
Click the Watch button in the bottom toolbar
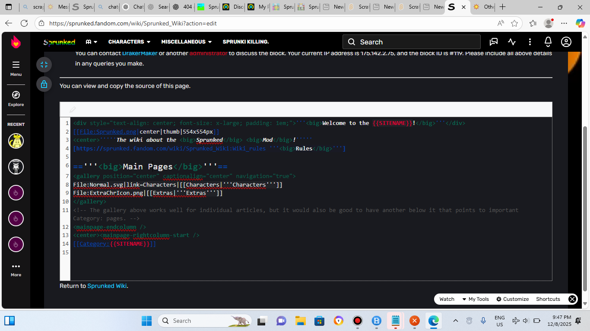447,299
